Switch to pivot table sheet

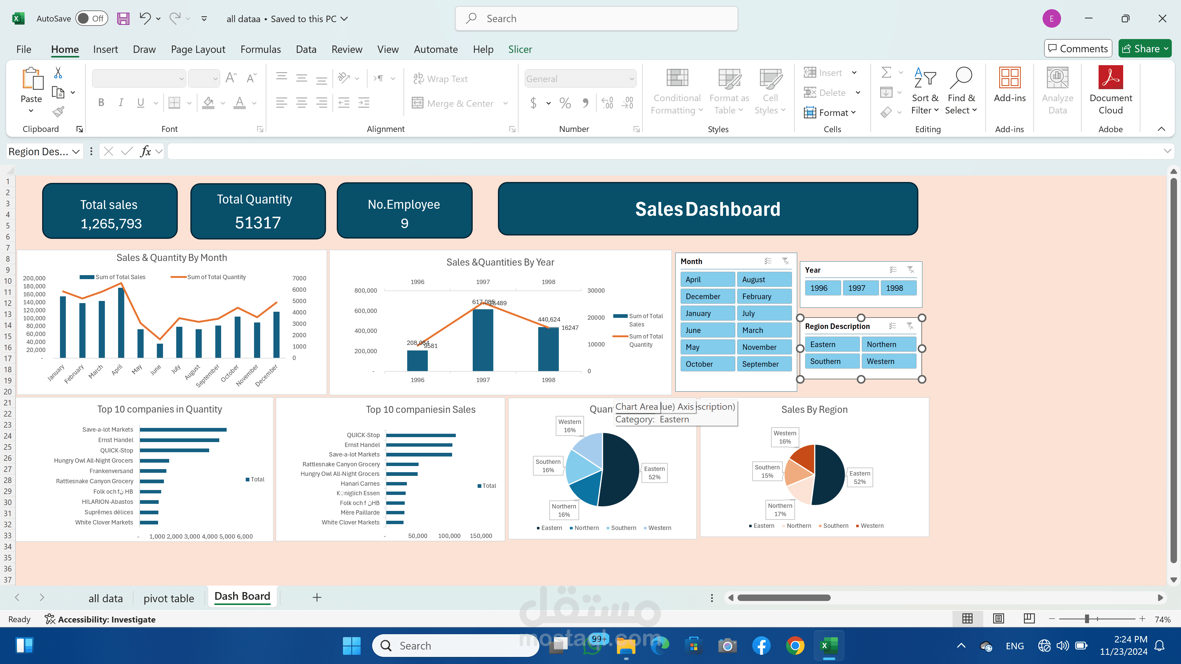point(169,598)
